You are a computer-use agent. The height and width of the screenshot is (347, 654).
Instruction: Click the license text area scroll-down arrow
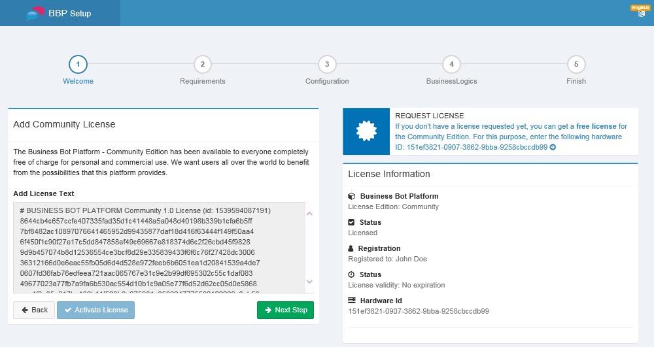309,282
